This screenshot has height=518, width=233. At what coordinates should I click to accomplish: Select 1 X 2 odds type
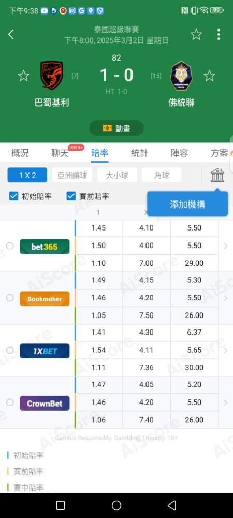click(x=27, y=175)
